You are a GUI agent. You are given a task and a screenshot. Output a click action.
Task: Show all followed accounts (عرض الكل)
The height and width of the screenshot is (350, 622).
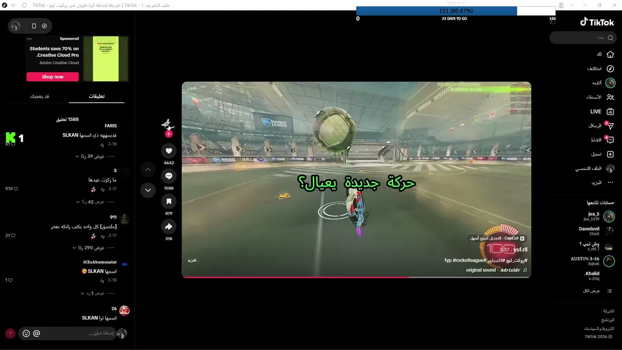(591, 291)
